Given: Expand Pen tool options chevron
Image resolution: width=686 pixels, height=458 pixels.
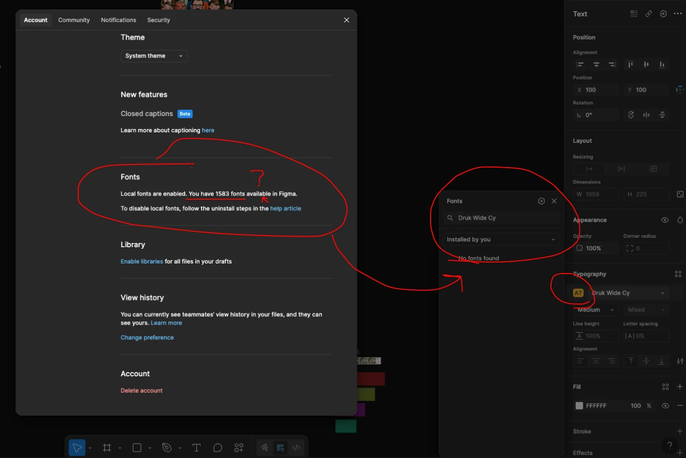Looking at the screenshot, I should 179,448.
